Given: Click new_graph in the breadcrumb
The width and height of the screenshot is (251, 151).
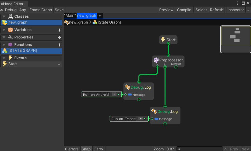Looking at the screenshot, I should [78, 22].
